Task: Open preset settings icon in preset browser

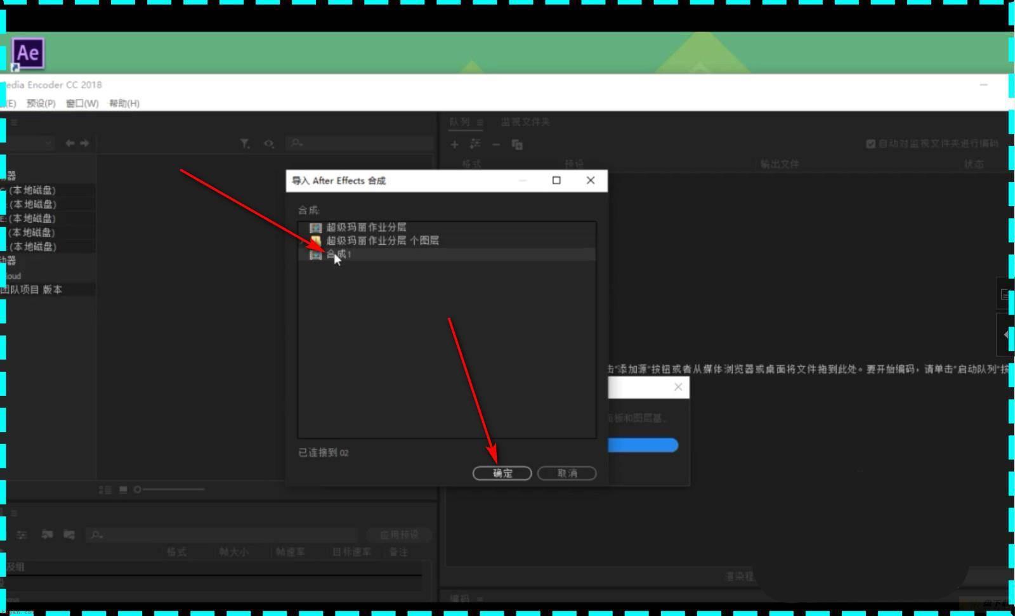Action: click(22, 535)
